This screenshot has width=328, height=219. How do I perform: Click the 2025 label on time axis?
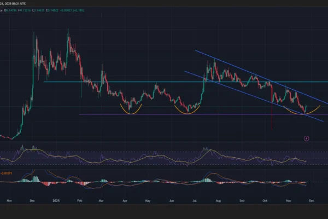coord(56,201)
